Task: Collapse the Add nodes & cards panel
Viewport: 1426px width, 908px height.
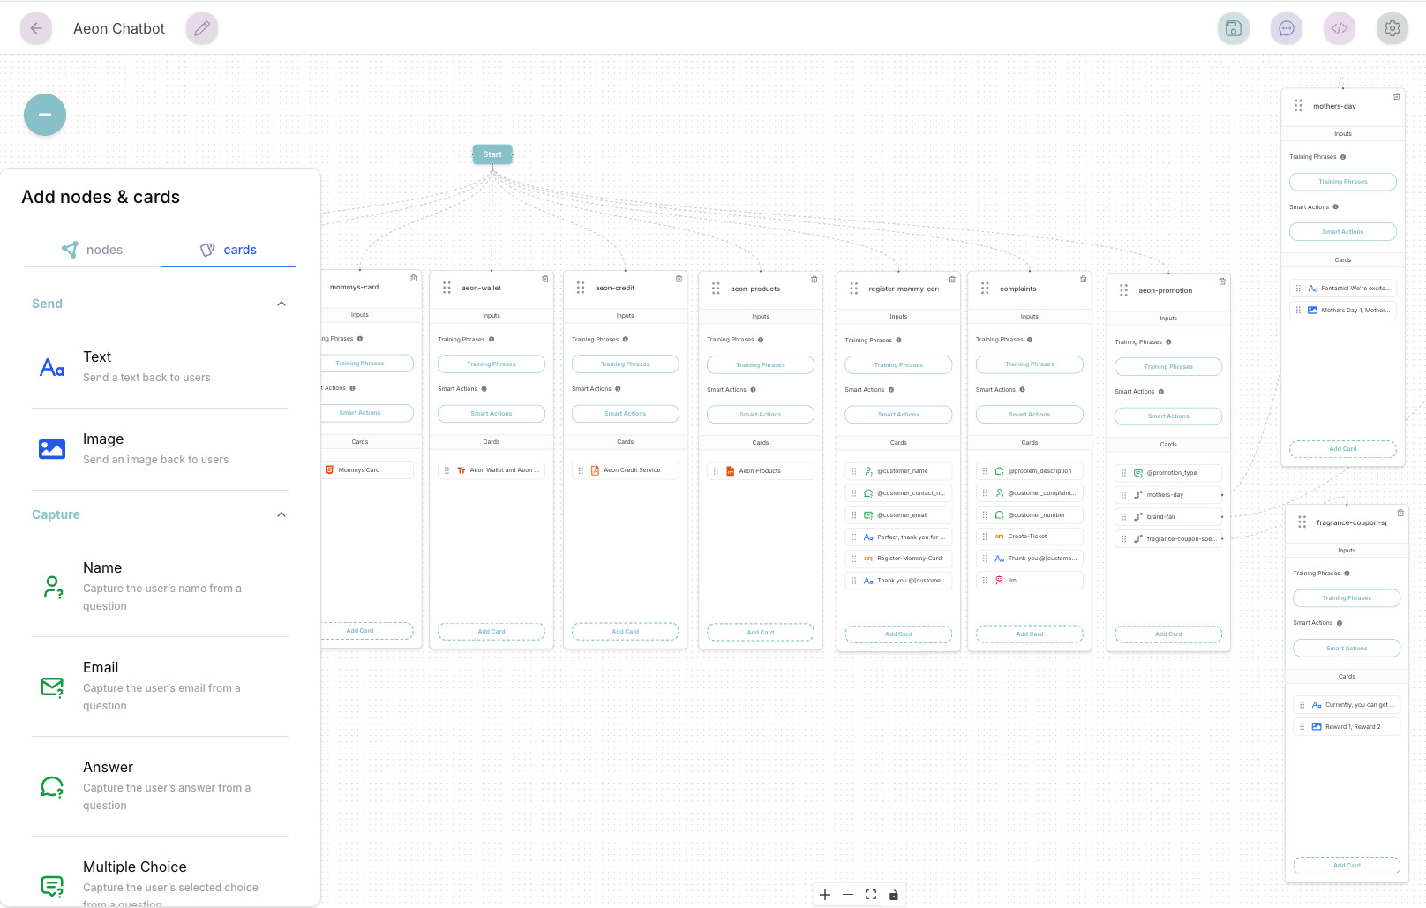Action: [45, 115]
